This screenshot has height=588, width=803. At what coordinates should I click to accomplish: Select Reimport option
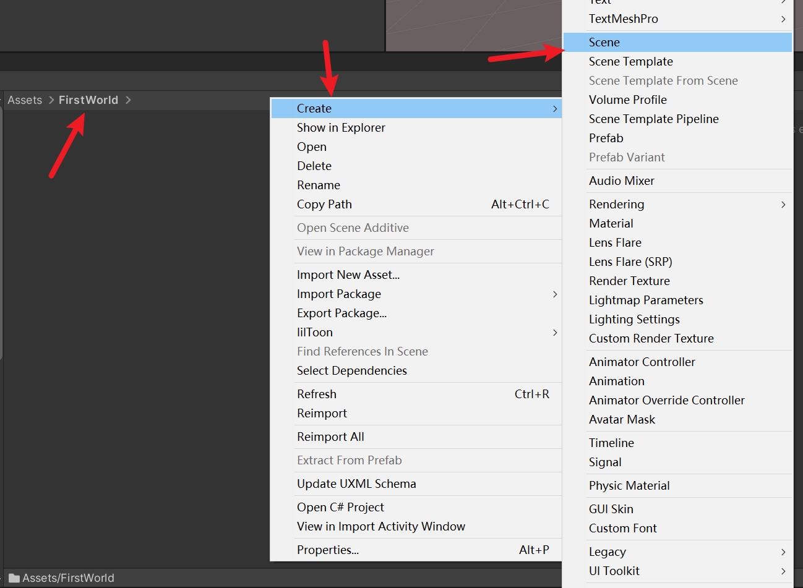click(x=416, y=413)
